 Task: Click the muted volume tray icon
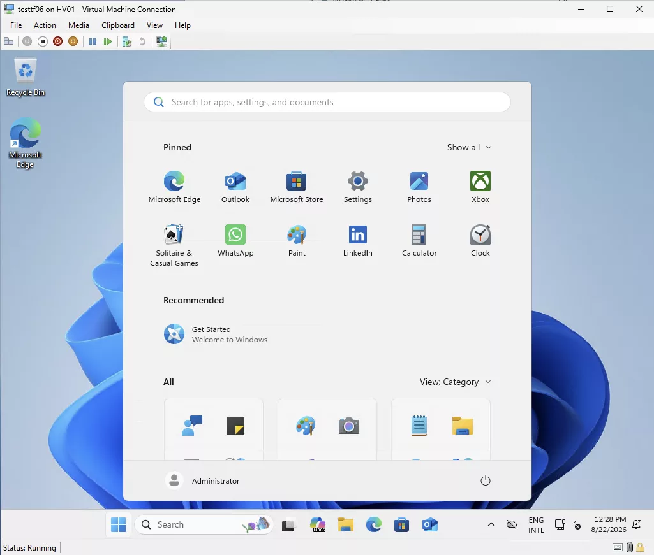coord(576,525)
